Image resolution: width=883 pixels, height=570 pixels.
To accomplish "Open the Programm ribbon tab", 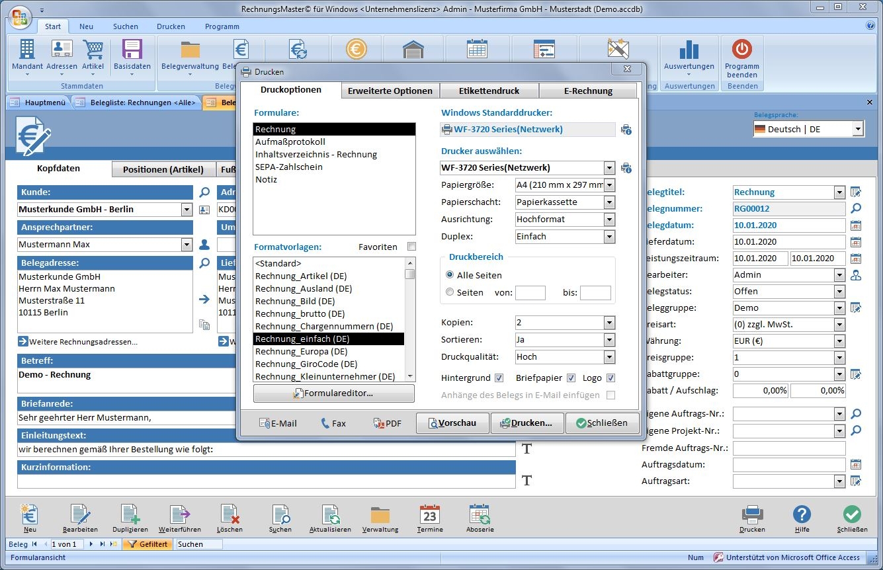I will [x=222, y=26].
